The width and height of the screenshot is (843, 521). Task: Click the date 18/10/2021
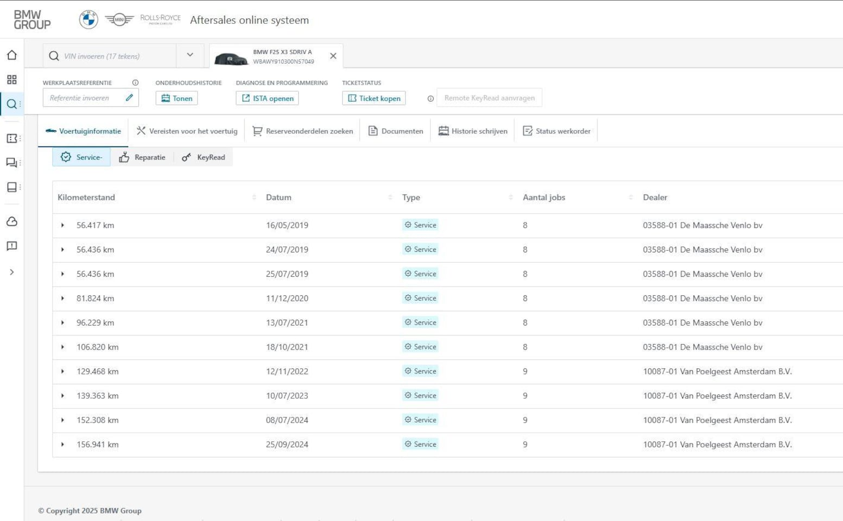[287, 347]
